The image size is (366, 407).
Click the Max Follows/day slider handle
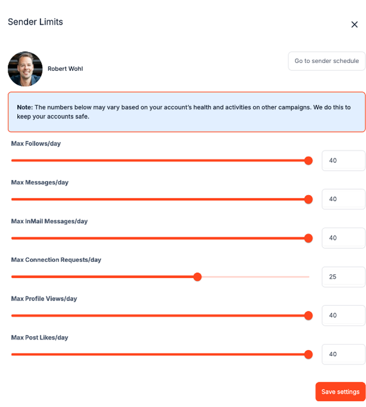coord(308,161)
